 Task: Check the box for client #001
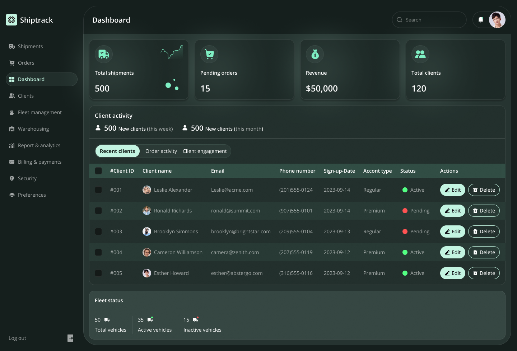point(98,190)
